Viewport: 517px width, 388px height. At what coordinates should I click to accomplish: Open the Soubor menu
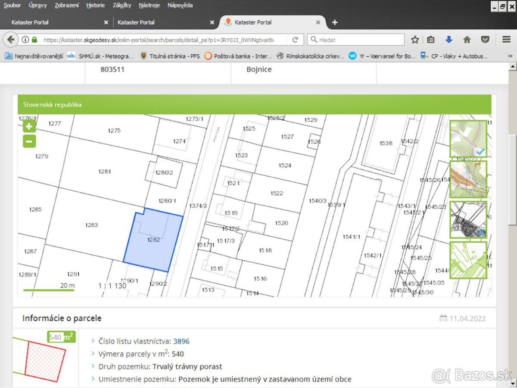(12, 6)
